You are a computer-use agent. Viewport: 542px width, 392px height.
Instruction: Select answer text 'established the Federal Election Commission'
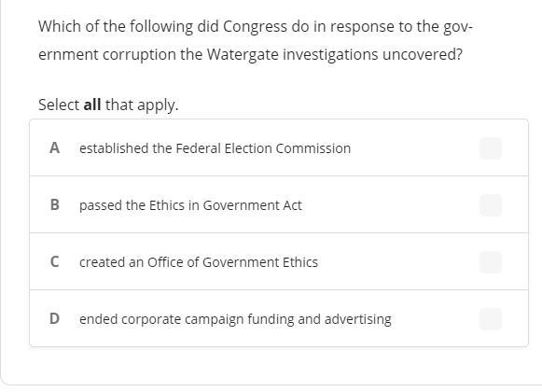click(215, 148)
